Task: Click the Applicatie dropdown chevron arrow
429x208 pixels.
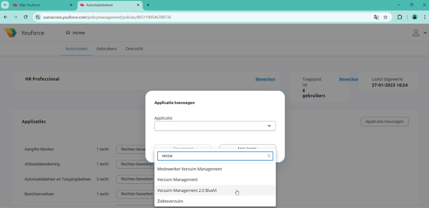Action: click(x=269, y=126)
